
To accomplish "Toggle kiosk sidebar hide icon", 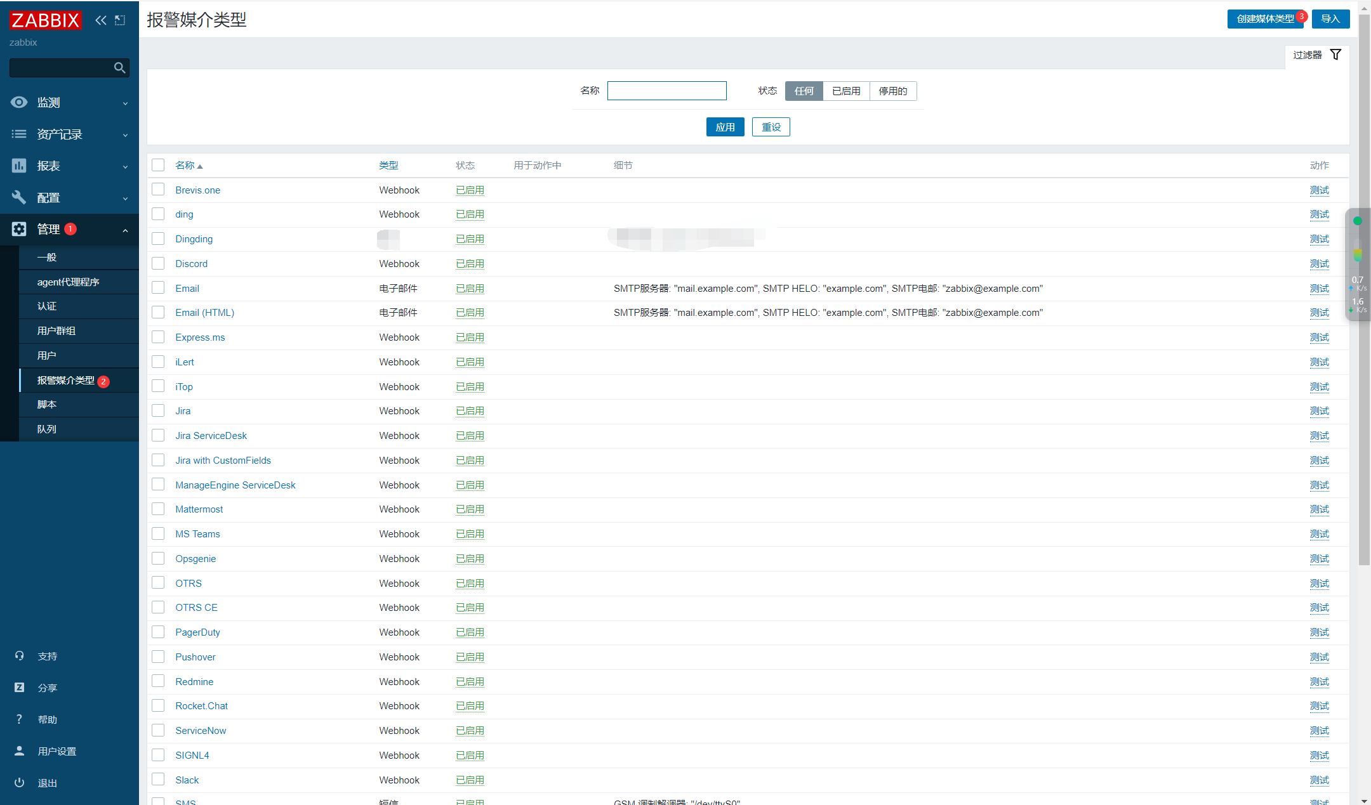I will tap(120, 20).
